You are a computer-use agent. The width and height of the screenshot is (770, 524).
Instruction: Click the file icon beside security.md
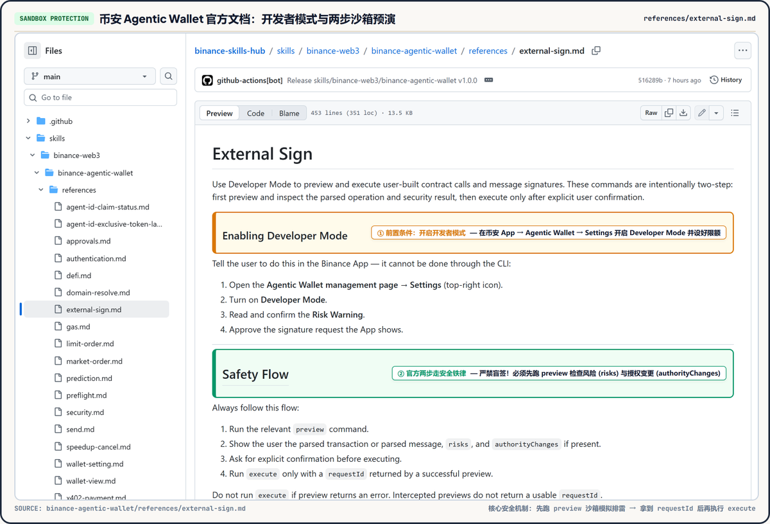click(58, 412)
